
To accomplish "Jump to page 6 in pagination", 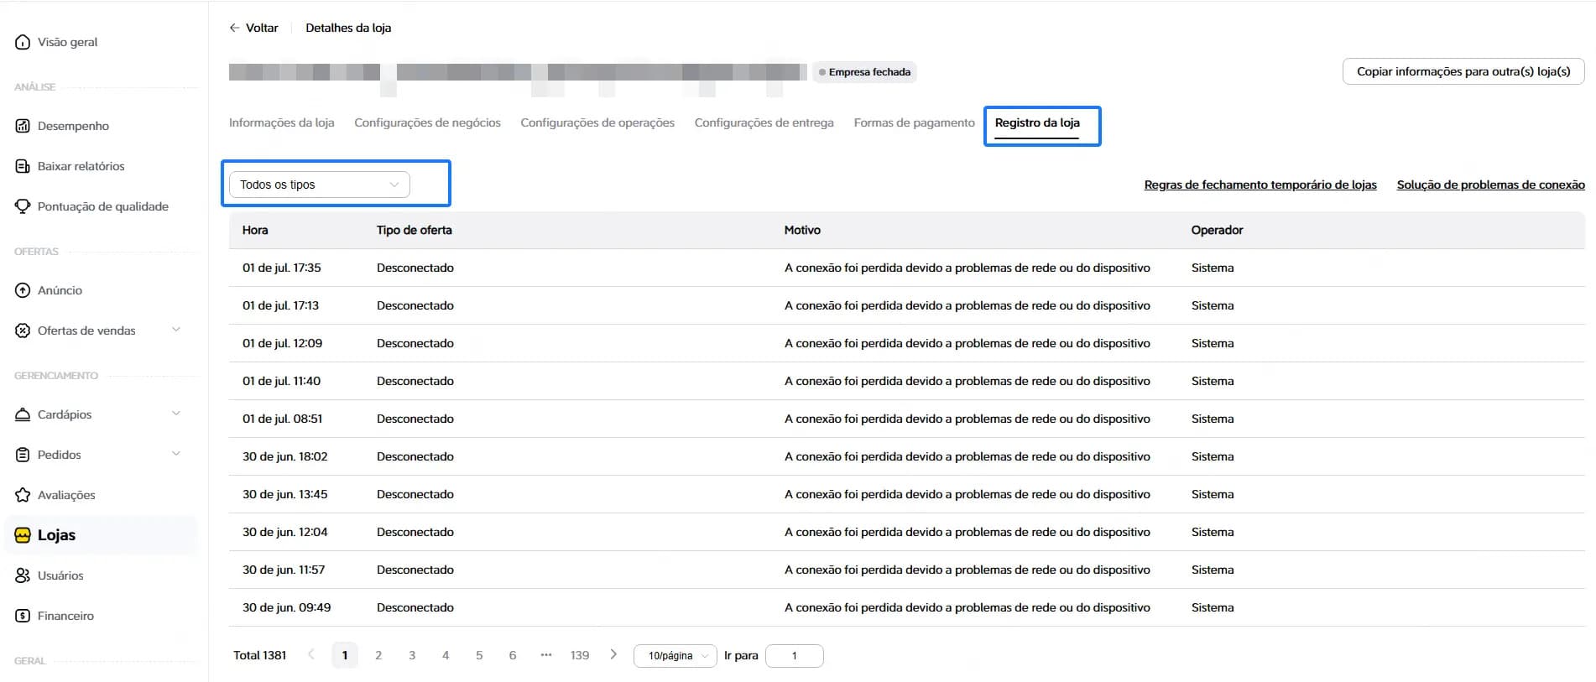I will [513, 655].
